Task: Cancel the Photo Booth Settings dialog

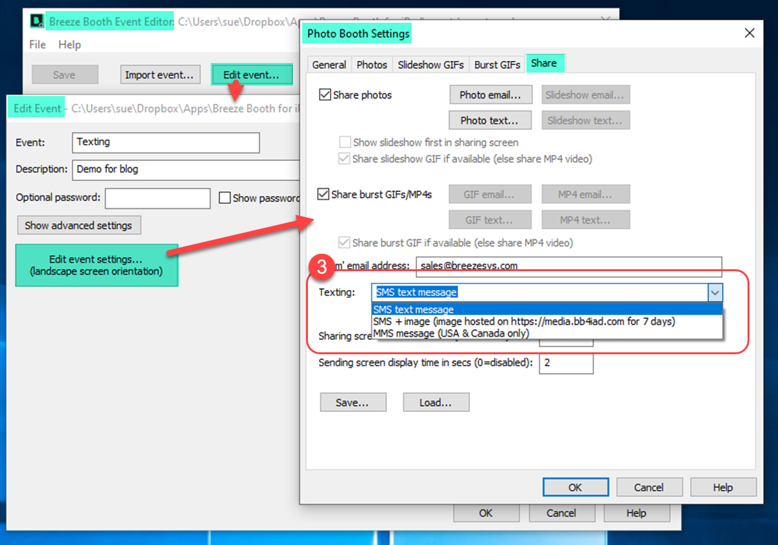Action: coord(649,487)
